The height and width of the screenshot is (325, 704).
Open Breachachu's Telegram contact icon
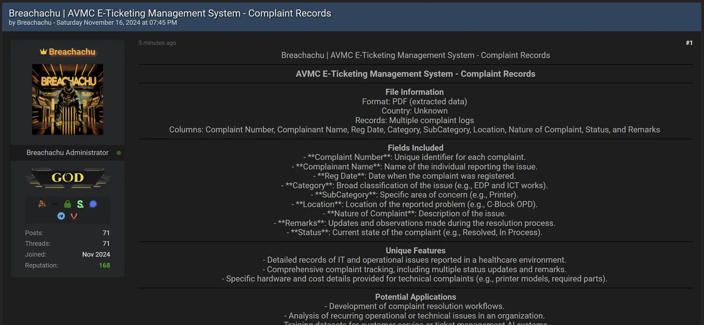coord(61,215)
